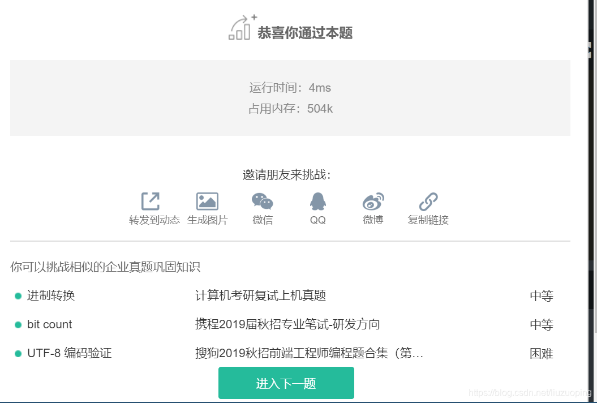Click the 生成图片 picture icon
Viewport: 597px width, 403px height.
[x=207, y=201]
